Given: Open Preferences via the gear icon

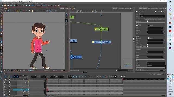Looking at the screenshot, I should [x=59, y=6].
